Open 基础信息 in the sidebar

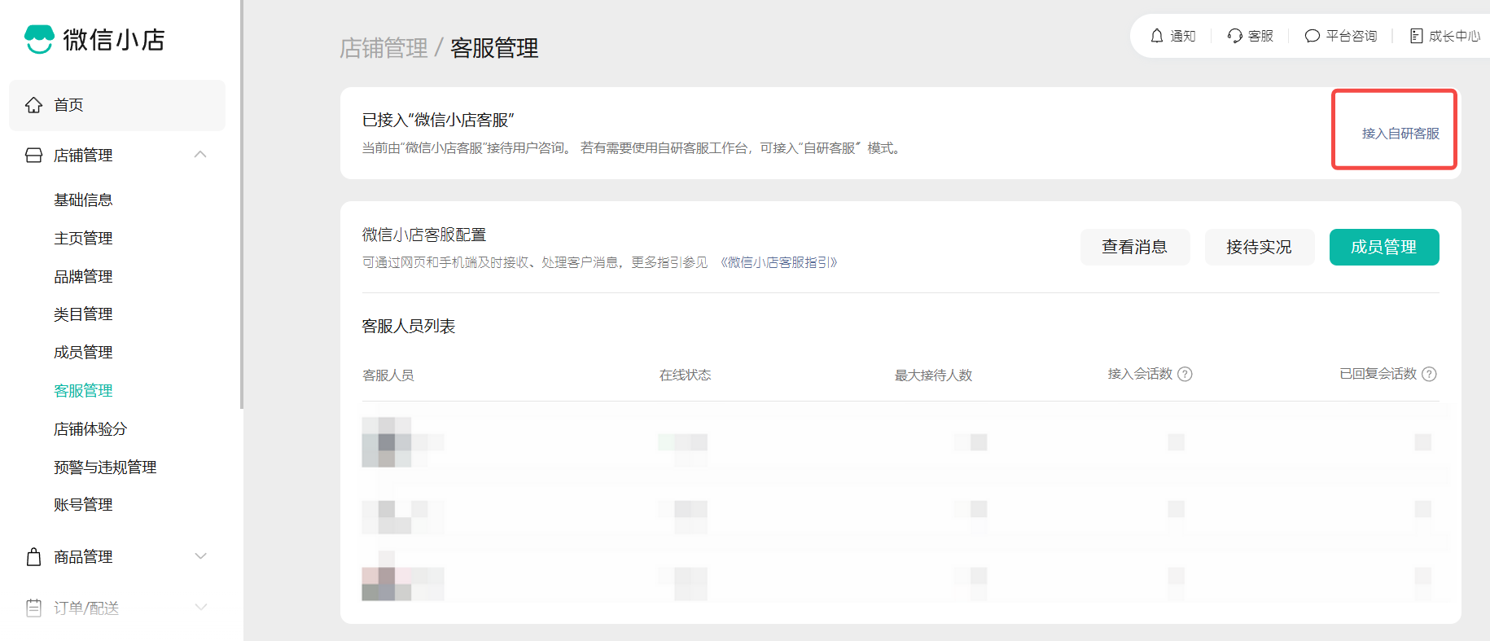[83, 200]
